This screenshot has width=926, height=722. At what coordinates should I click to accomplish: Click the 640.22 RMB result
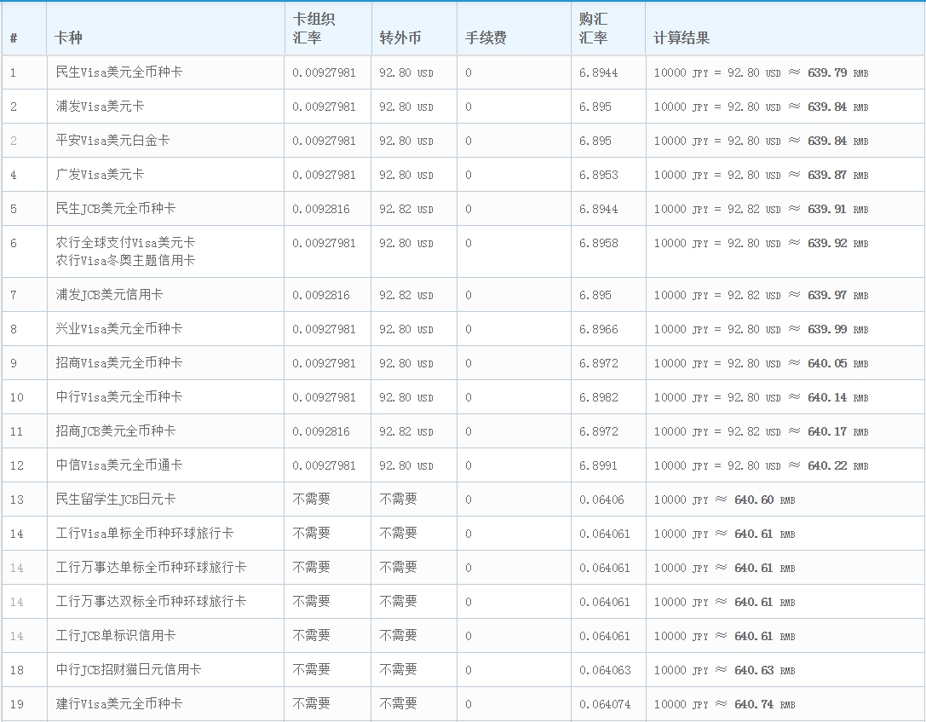[838, 466]
